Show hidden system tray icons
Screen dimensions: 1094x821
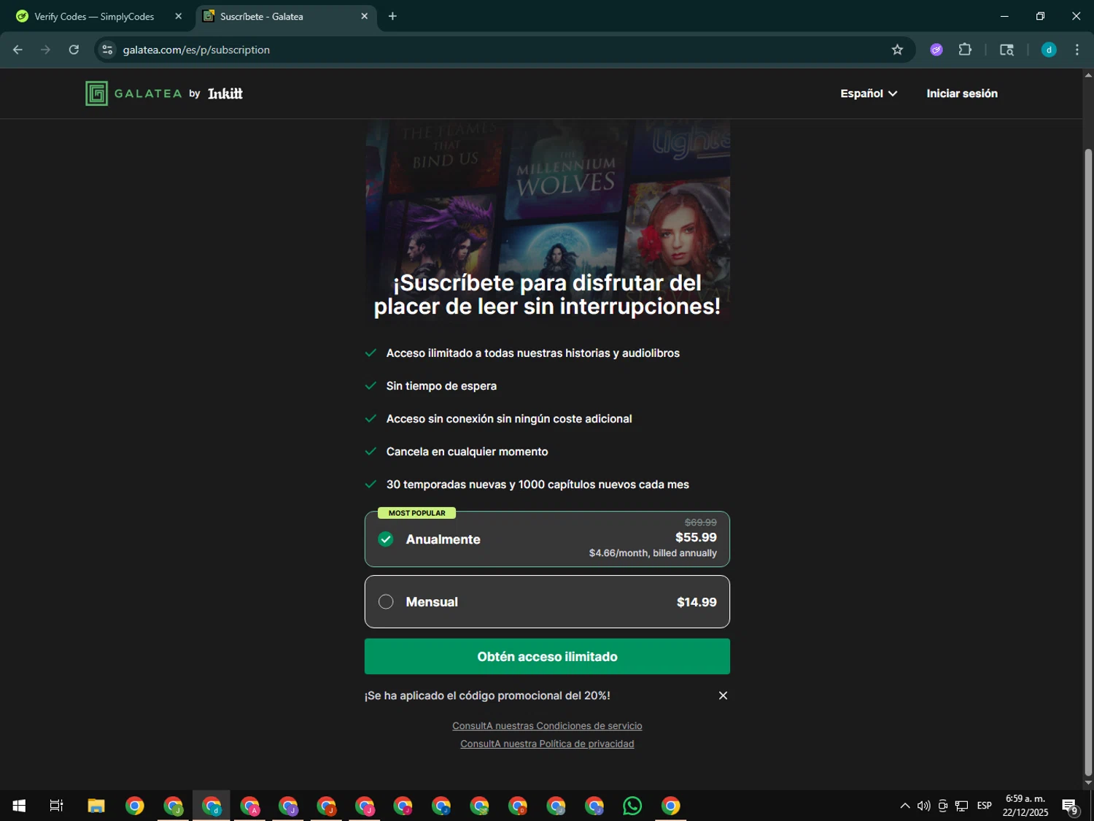(x=904, y=806)
